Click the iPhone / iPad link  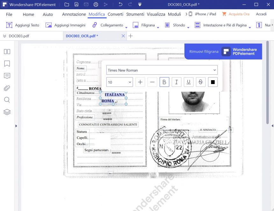203,14
